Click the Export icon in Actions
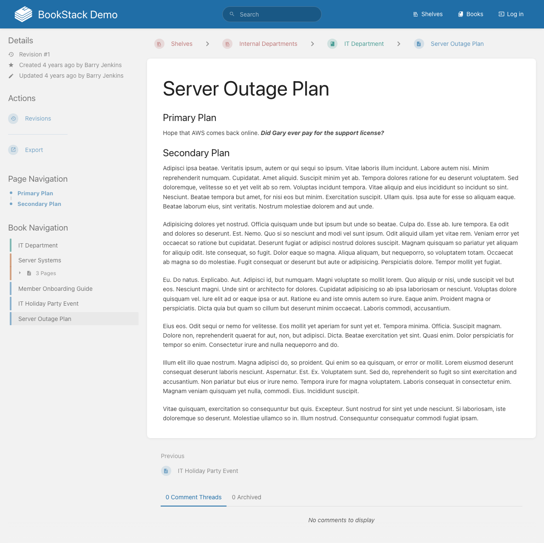 click(x=13, y=150)
